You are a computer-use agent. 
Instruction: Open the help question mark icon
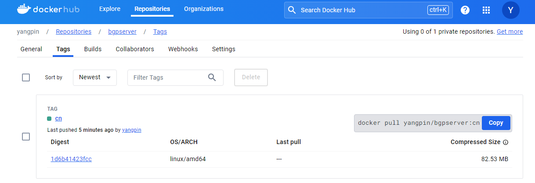pos(465,10)
